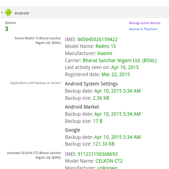Collapse the Android section arrow
The width and height of the screenshot is (169, 169).
tap(2, 13)
